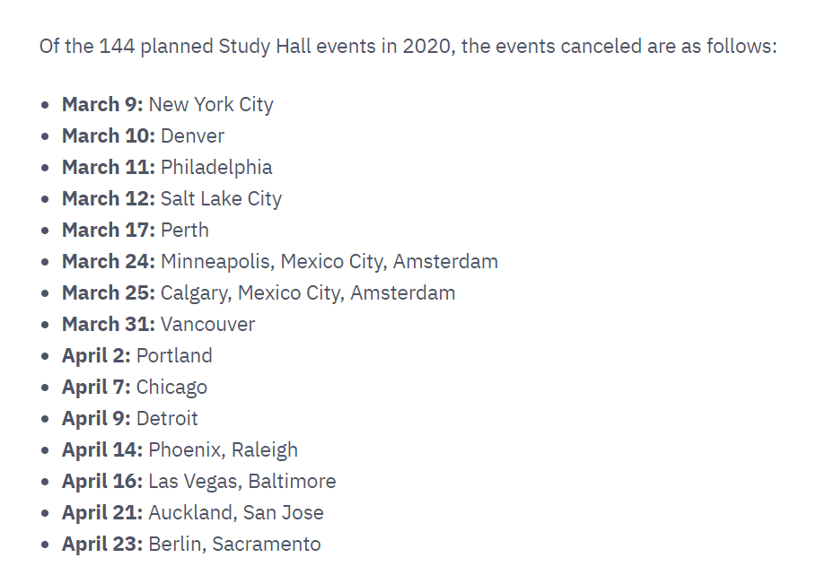The height and width of the screenshot is (584, 834).
Task: Click Calgary on the March 25 line
Action: click(x=193, y=293)
